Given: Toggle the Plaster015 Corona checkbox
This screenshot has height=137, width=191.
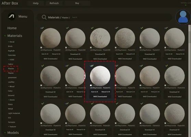Looking at the screenshot, I should pos(91,85).
